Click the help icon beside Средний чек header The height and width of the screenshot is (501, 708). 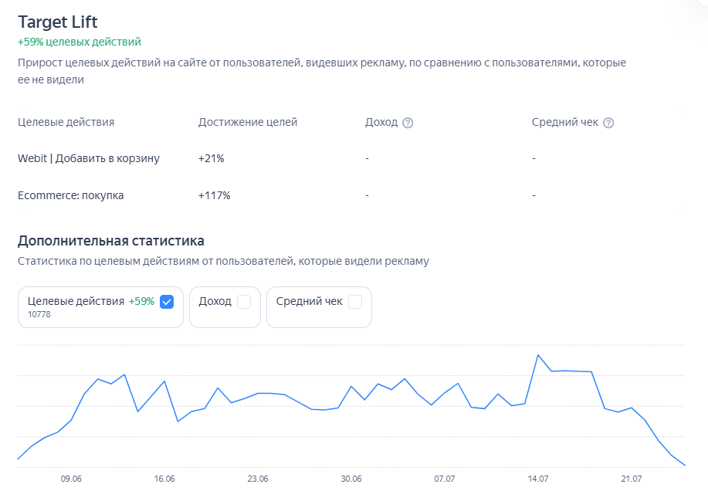(608, 123)
